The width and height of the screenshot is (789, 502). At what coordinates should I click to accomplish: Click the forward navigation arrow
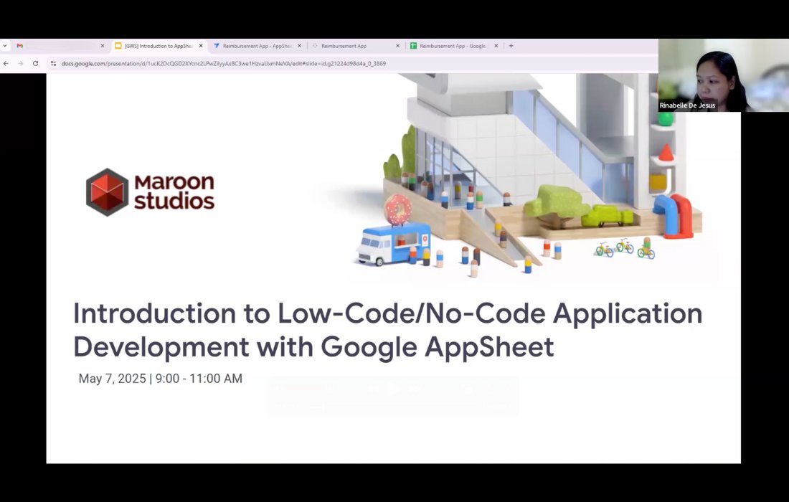coord(20,63)
